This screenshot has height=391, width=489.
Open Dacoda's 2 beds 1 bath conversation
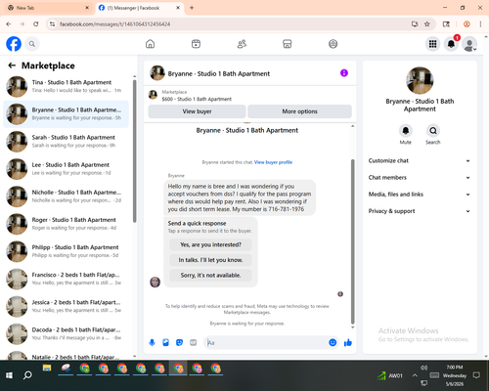pyautogui.click(x=66, y=334)
